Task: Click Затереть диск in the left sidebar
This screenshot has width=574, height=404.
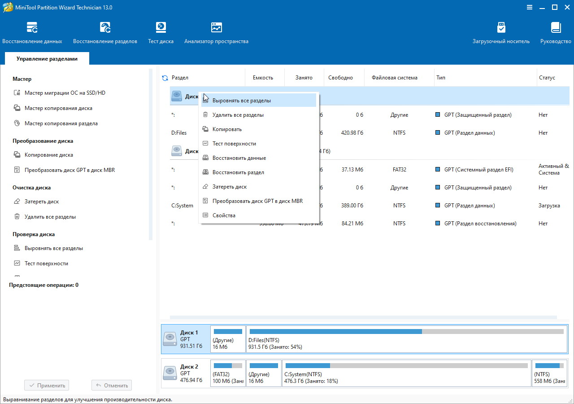Action: click(42, 202)
